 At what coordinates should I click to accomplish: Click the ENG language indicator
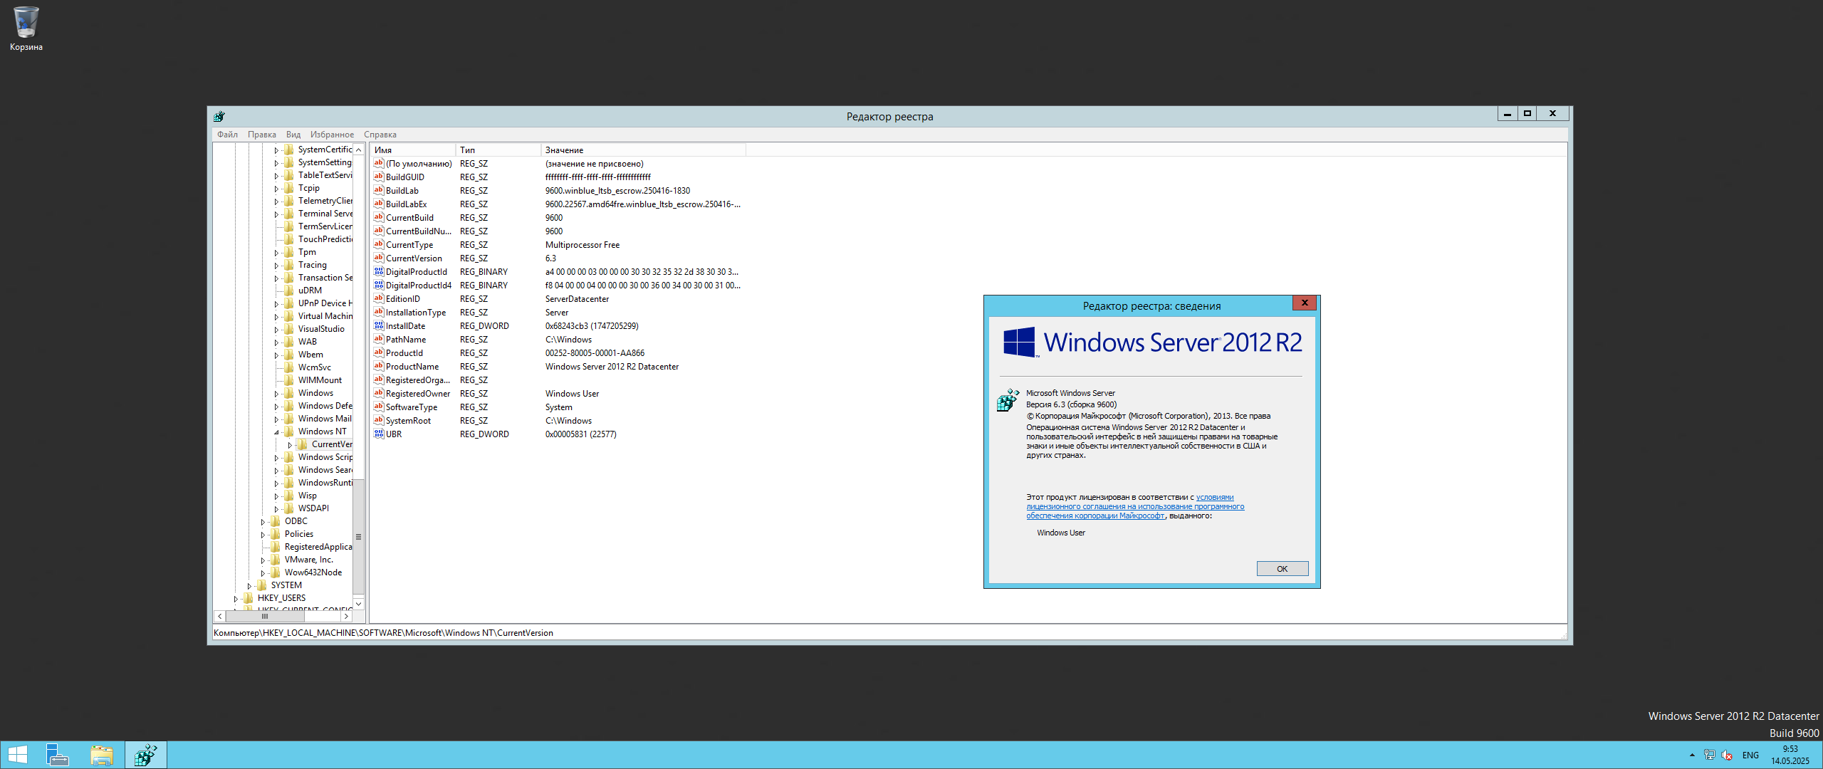pos(1750,755)
